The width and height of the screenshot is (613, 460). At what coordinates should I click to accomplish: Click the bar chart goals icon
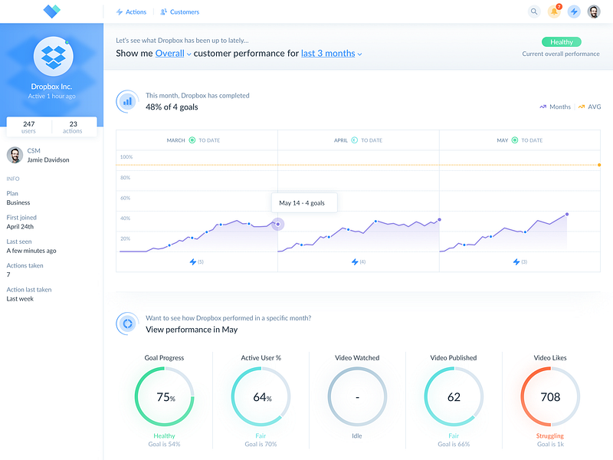[x=127, y=102]
